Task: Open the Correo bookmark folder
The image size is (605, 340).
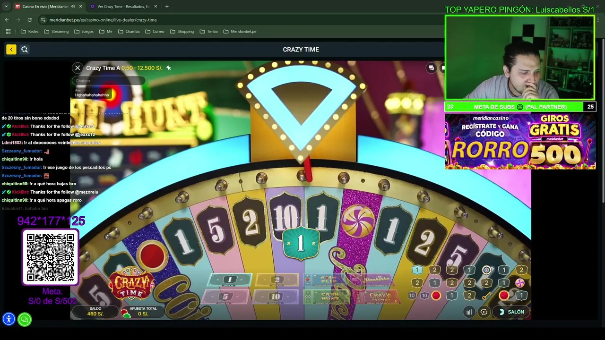Action: pos(155,32)
